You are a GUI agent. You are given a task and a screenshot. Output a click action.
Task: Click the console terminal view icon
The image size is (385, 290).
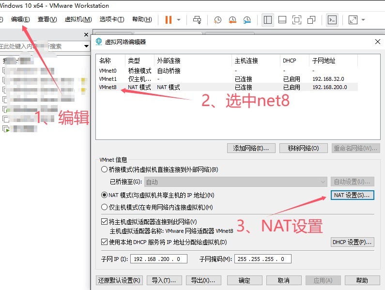[332, 20]
